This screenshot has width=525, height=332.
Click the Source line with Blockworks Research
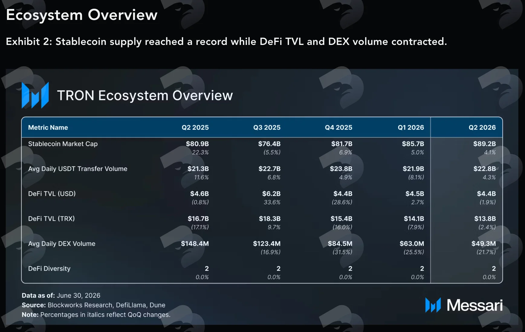(x=94, y=305)
